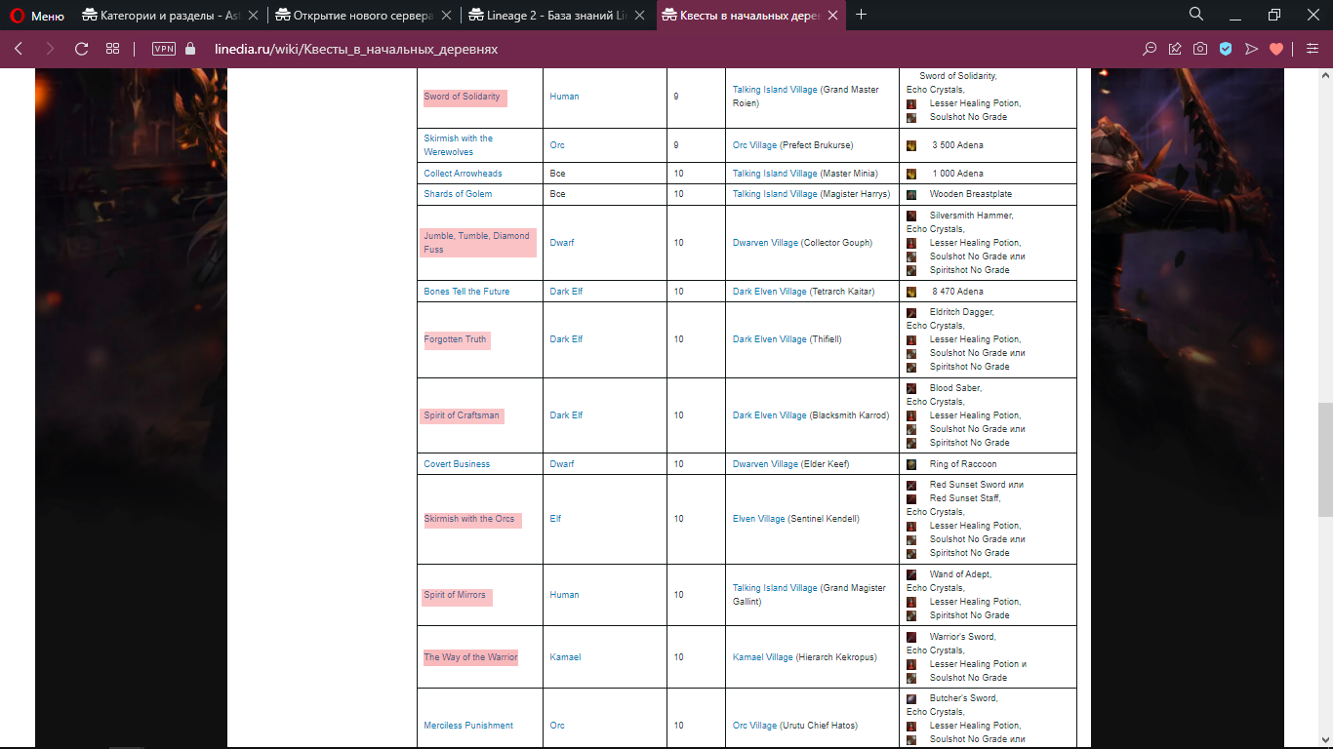Image resolution: width=1333 pixels, height=749 pixels.
Task: Toggle the VPN badge in address bar
Action: click(x=163, y=49)
